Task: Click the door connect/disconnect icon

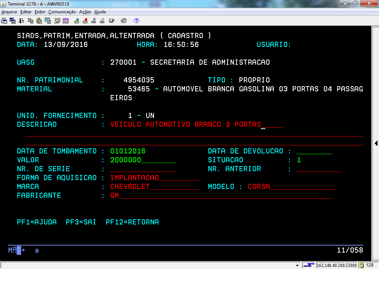Action: [21, 21]
